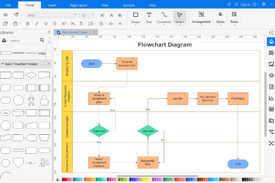The image size is (275, 183).
Task: Select the person stick-figure shape
Action: (31, 100)
